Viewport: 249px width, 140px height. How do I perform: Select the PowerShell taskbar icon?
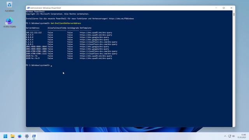pyautogui.click(x=34, y=136)
